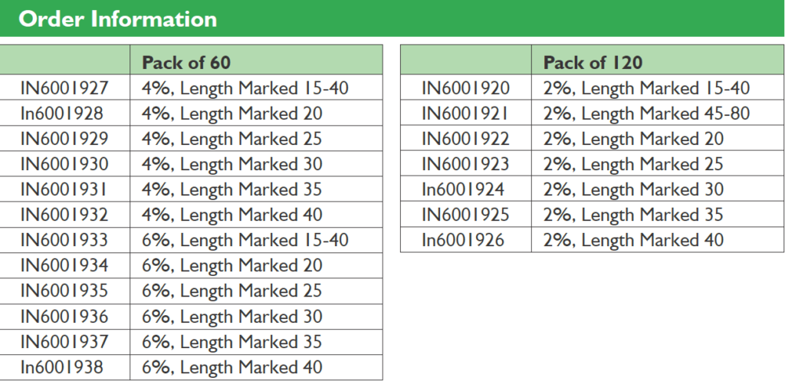Click the 4%, Length Marked 40 description
Viewport: 785px width, 381px height.
pos(232,215)
